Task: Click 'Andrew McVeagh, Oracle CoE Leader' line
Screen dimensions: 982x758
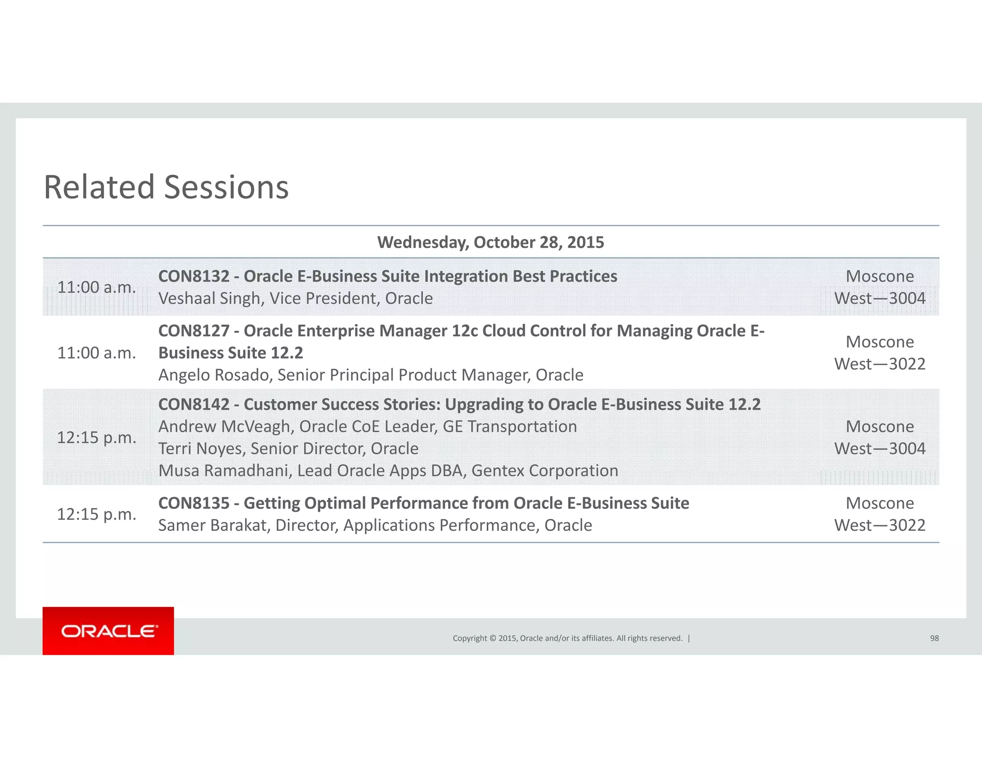Action: coord(368,426)
